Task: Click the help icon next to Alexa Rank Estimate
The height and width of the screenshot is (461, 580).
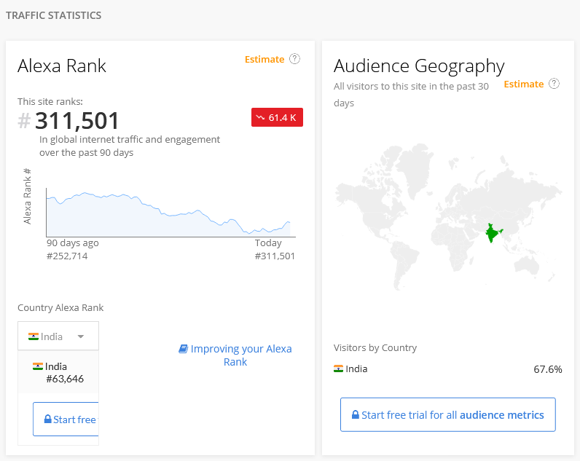Action: coord(294,59)
